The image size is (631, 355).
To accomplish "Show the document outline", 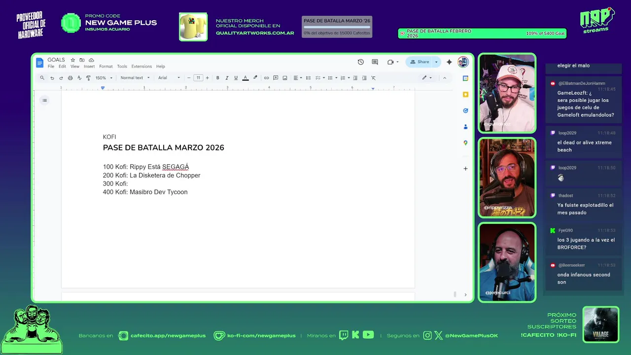I will pos(44,101).
